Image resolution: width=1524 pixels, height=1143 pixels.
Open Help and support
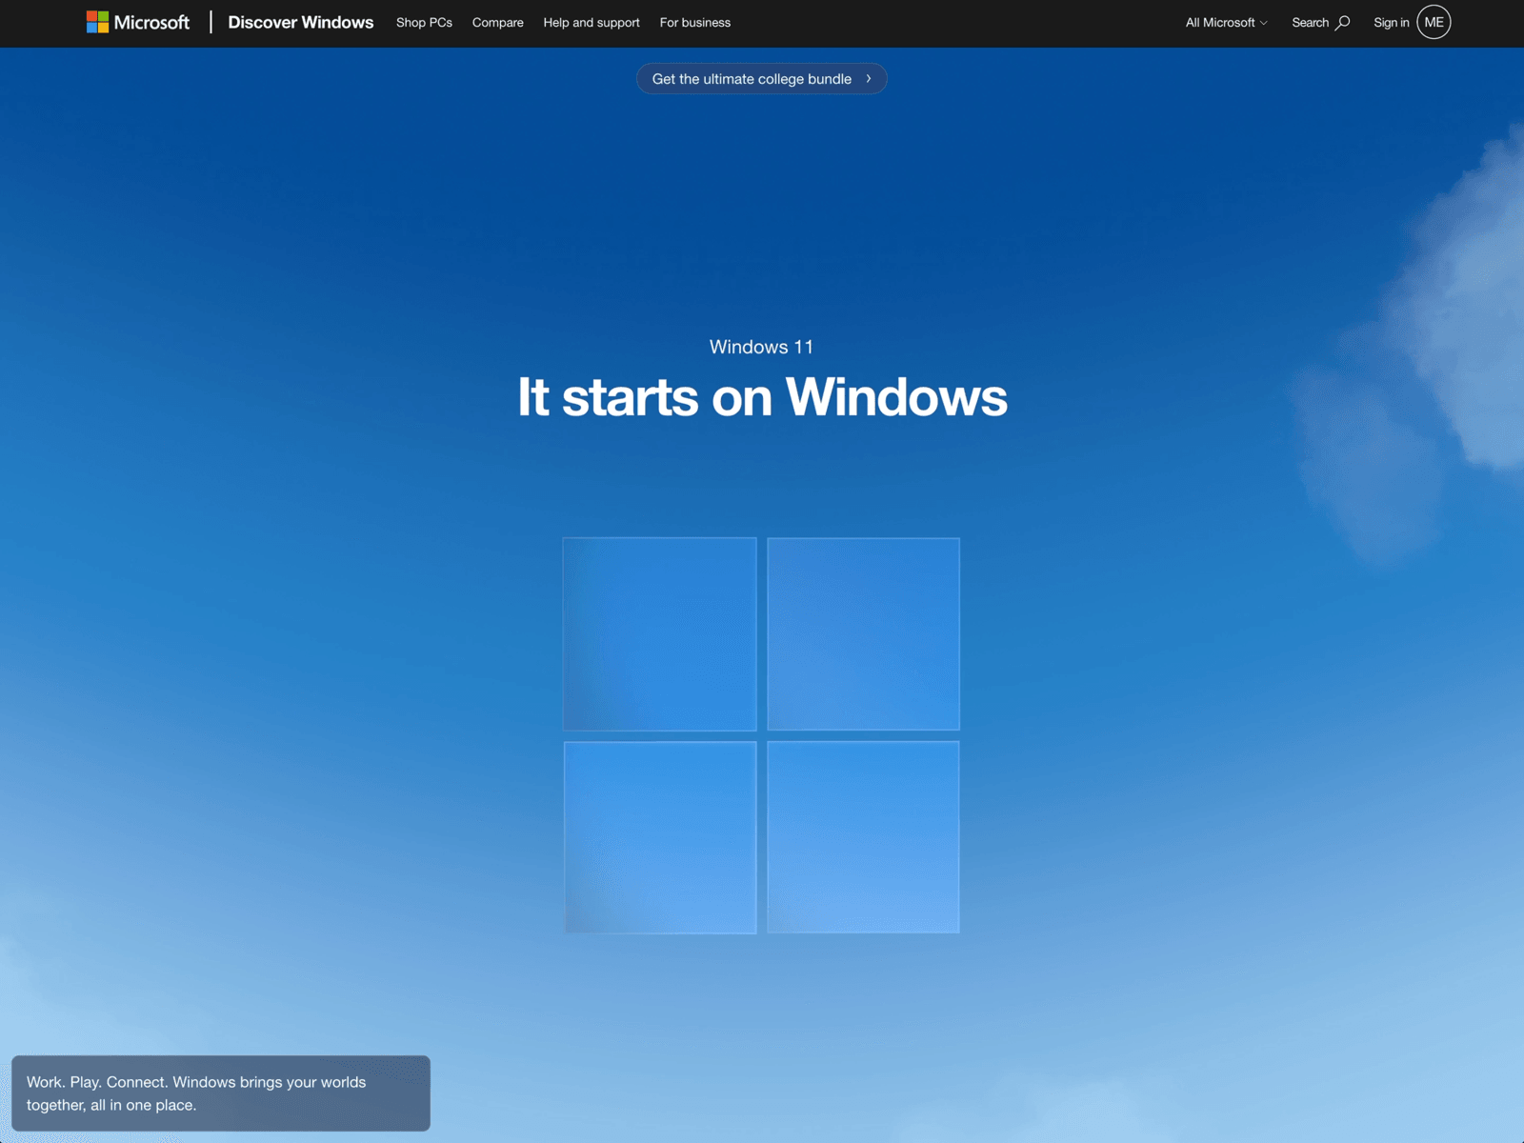(x=592, y=23)
